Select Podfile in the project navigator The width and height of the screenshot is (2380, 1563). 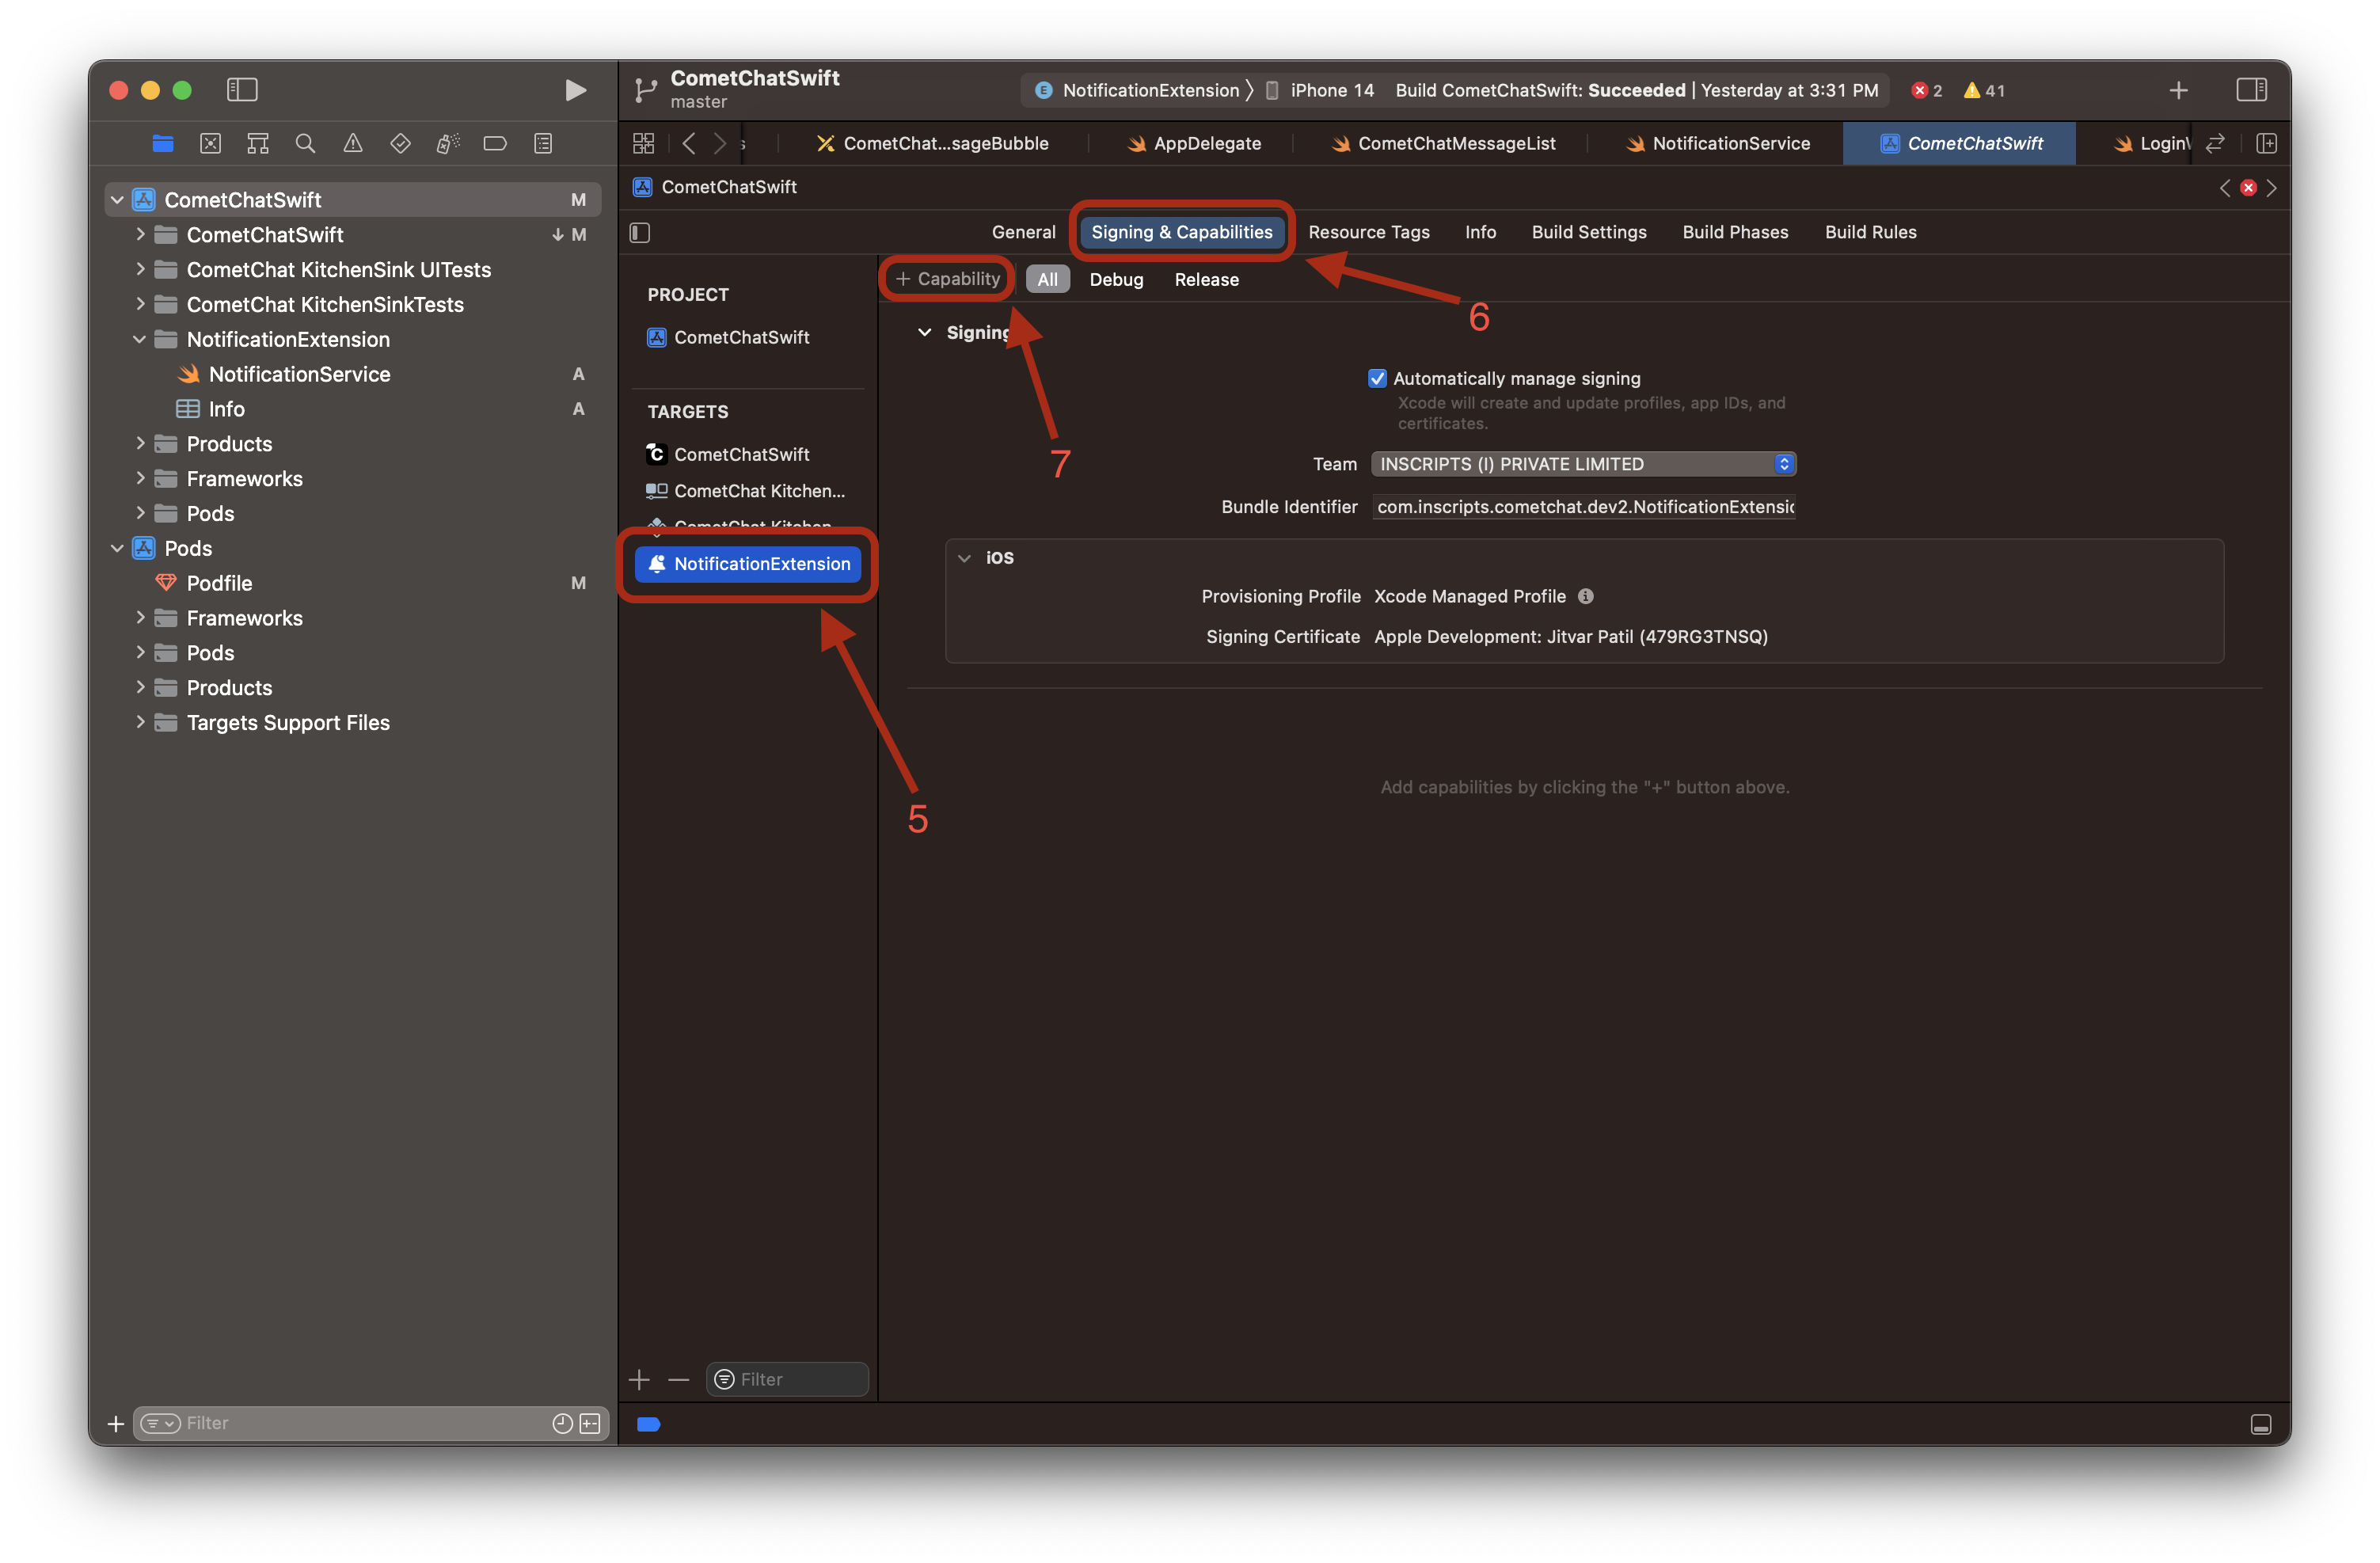[x=219, y=583]
